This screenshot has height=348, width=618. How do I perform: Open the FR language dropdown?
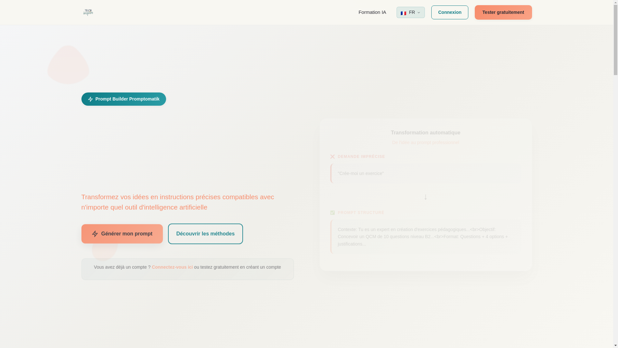pos(410,13)
